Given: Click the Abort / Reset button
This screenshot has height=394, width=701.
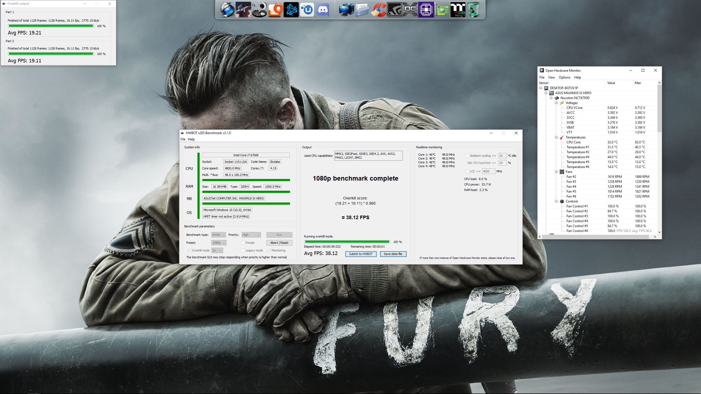Looking at the screenshot, I should pyautogui.click(x=279, y=243).
